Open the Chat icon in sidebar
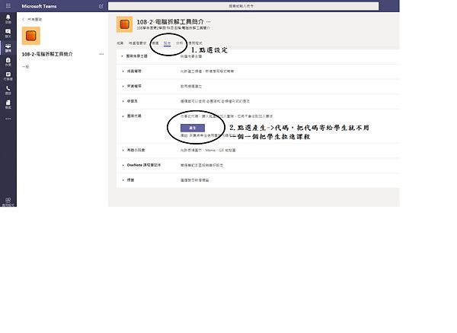This screenshot has width=457, height=333. pos(8,32)
